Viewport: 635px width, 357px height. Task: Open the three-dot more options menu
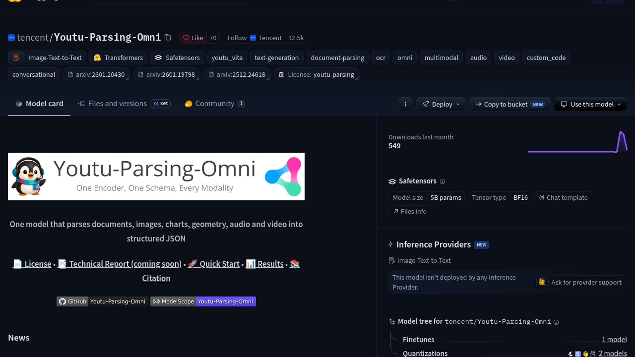coord(405,104)
